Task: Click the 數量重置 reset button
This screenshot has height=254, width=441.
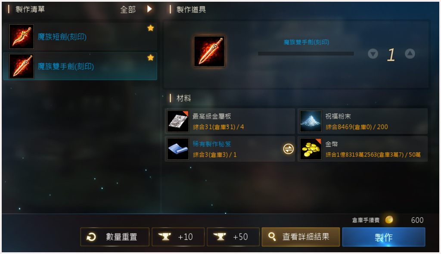Action: pos(115,237)
